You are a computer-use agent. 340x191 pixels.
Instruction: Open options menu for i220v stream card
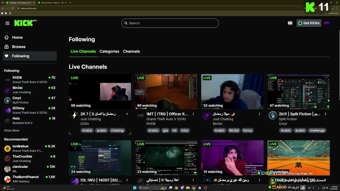(x=127, y=114)
